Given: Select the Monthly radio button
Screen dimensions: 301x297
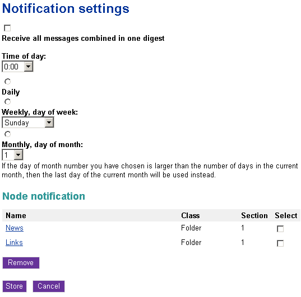Looking at the screenshot, I should point(8,134).
